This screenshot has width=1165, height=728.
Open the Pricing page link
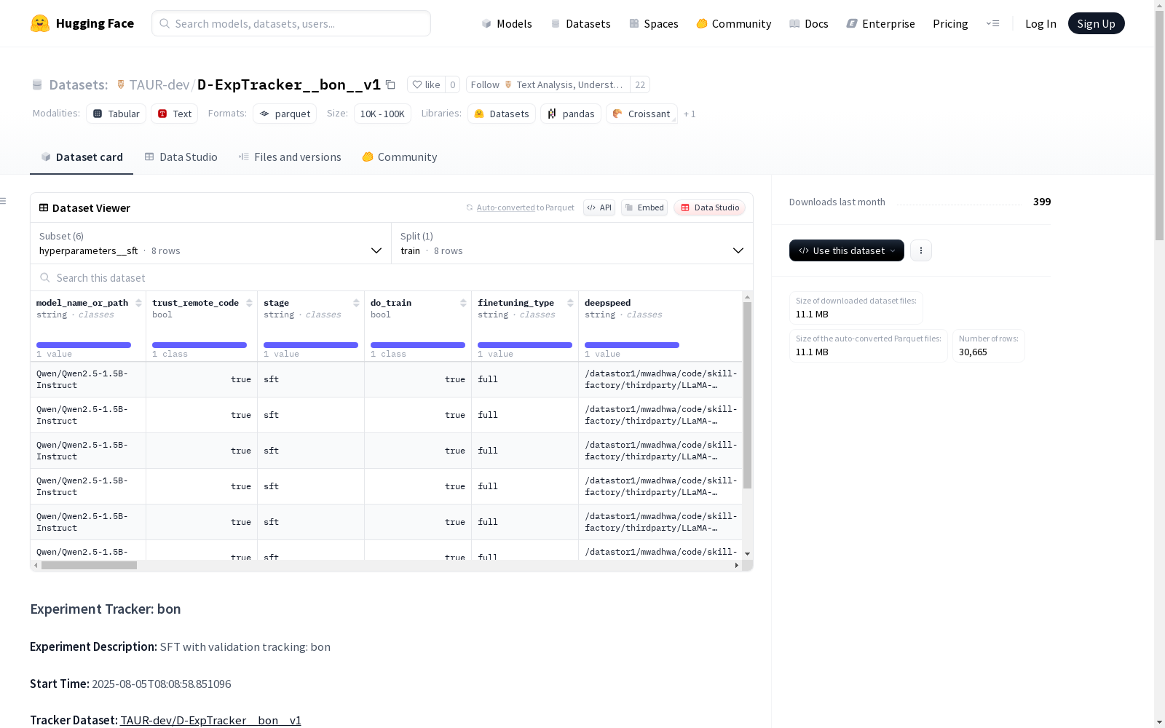pyautogui.click(x=950, y=23)
